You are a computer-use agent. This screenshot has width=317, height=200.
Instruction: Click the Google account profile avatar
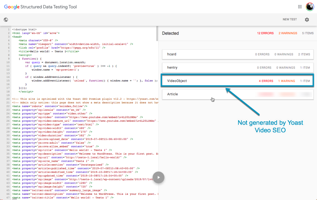tap(310, 7)
